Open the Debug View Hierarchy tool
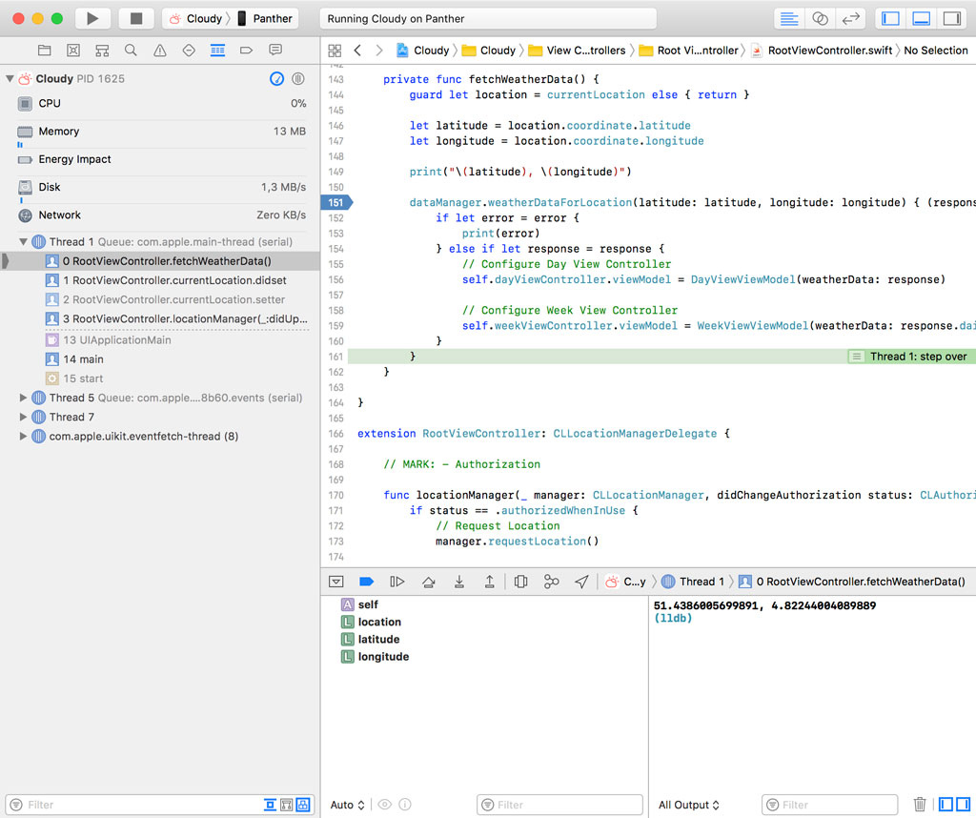This screenshot has height=818, width=976. point(520,582)
